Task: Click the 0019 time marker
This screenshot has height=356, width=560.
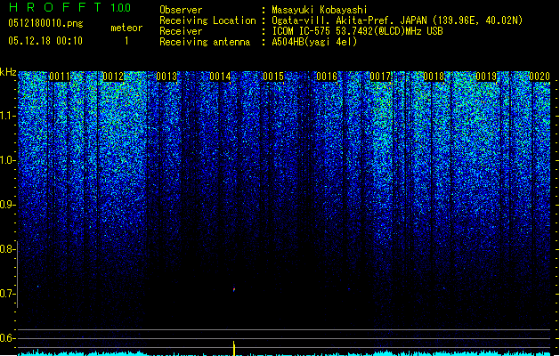Action: 486,77
